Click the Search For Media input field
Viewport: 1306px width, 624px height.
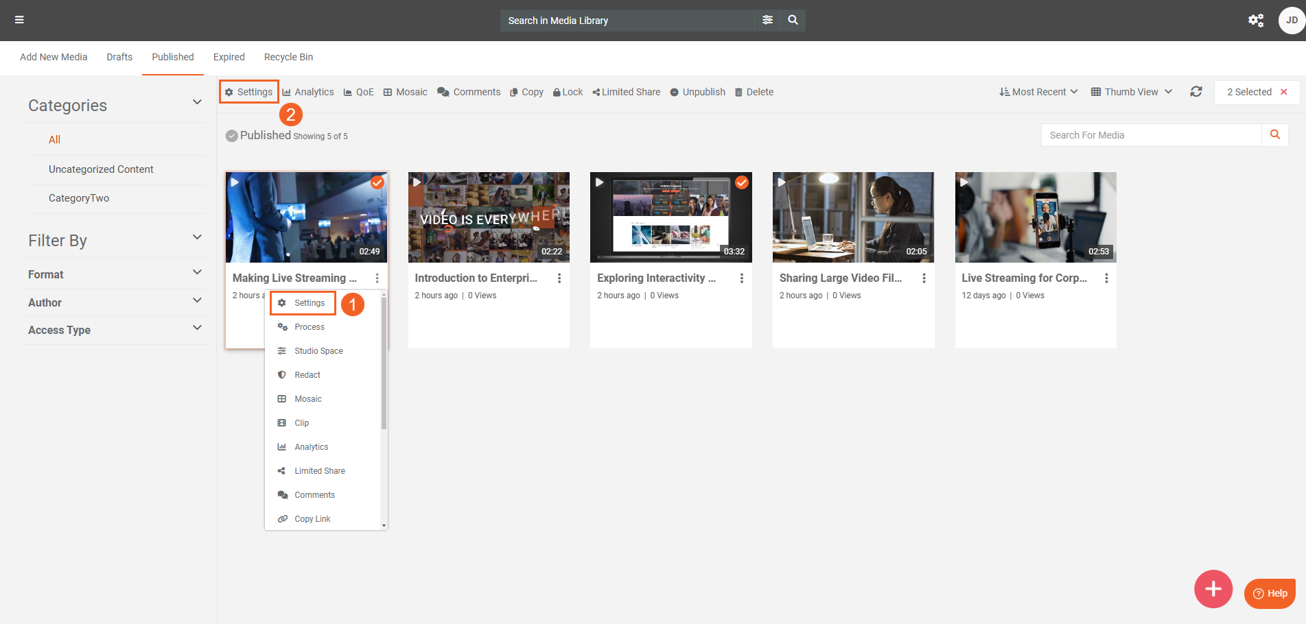pos(1151,135)
